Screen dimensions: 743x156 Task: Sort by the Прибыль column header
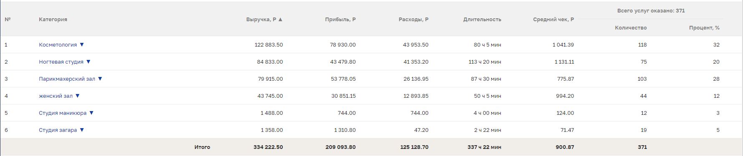coord(340,19)
